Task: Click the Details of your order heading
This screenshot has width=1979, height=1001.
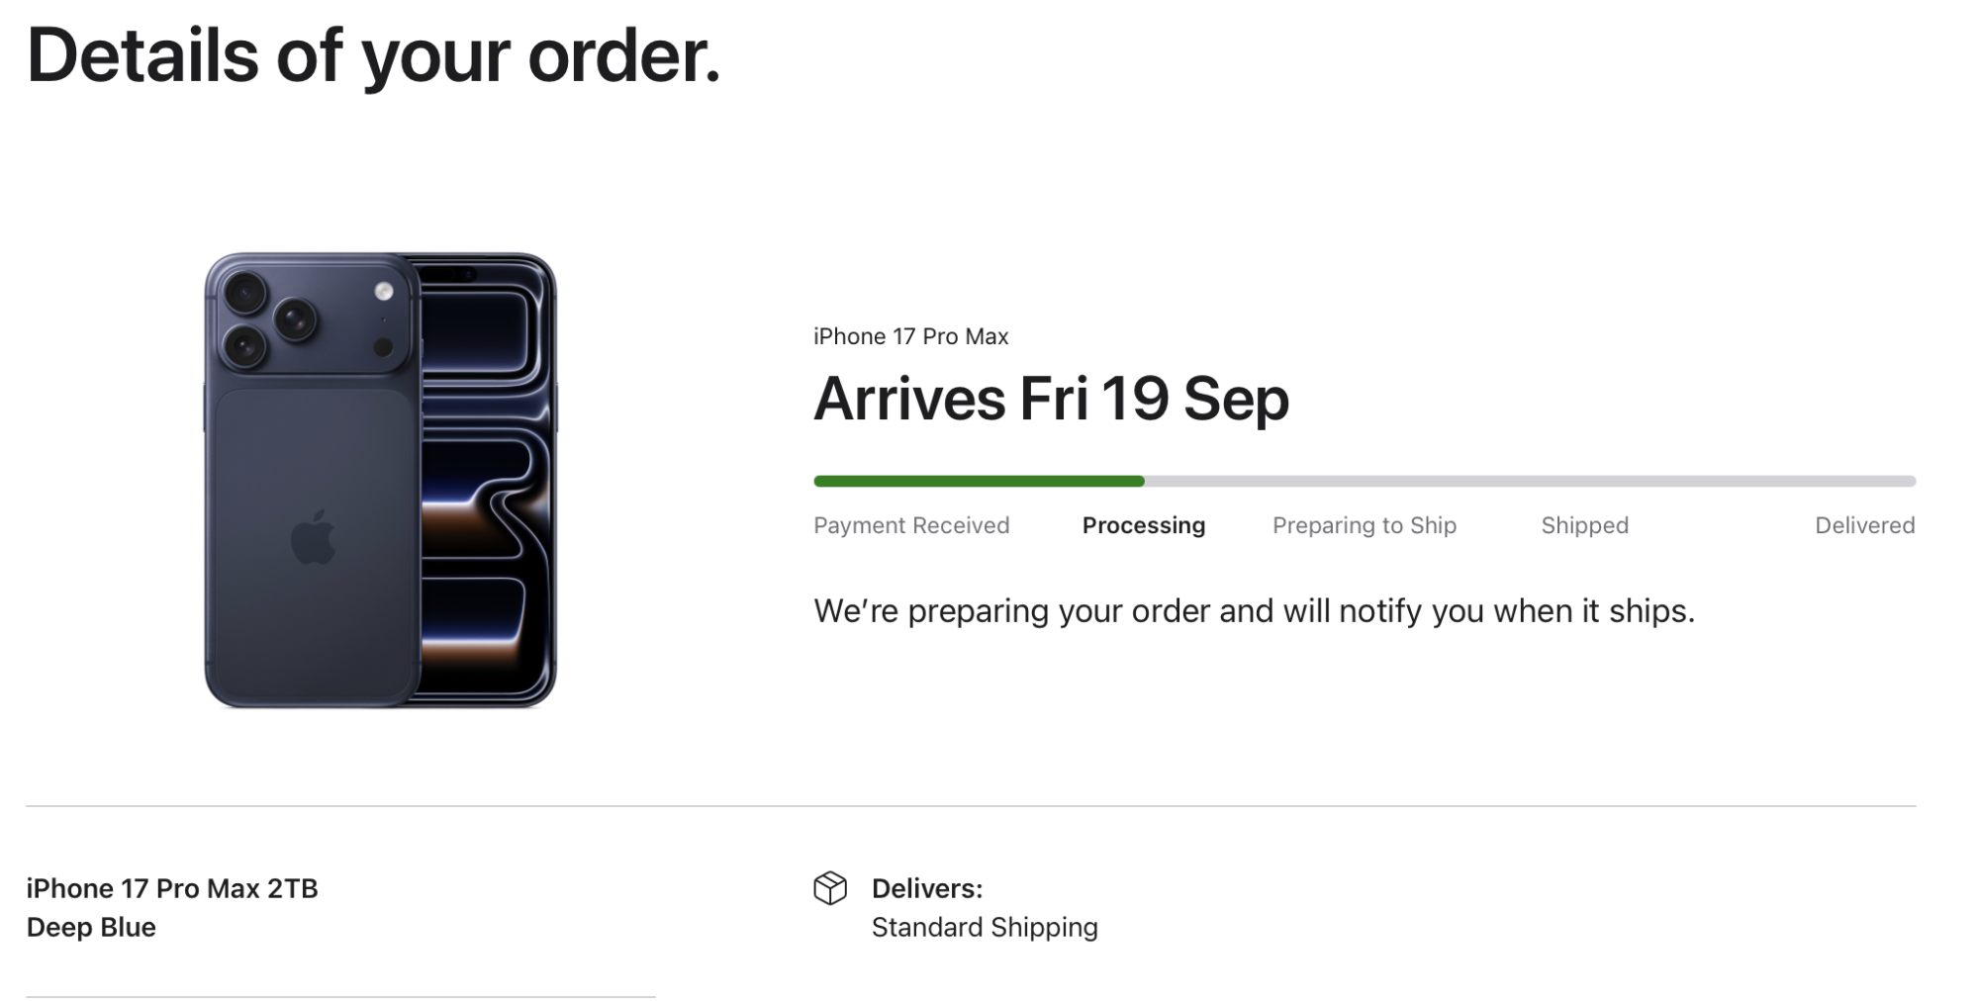Action: tap(373, 55)
